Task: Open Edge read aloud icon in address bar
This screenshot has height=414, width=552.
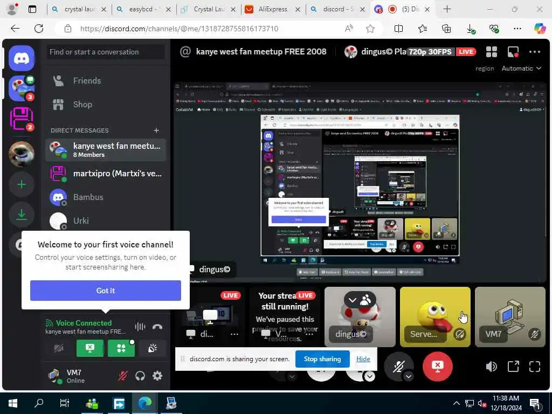Action: (x=349, y=29)
